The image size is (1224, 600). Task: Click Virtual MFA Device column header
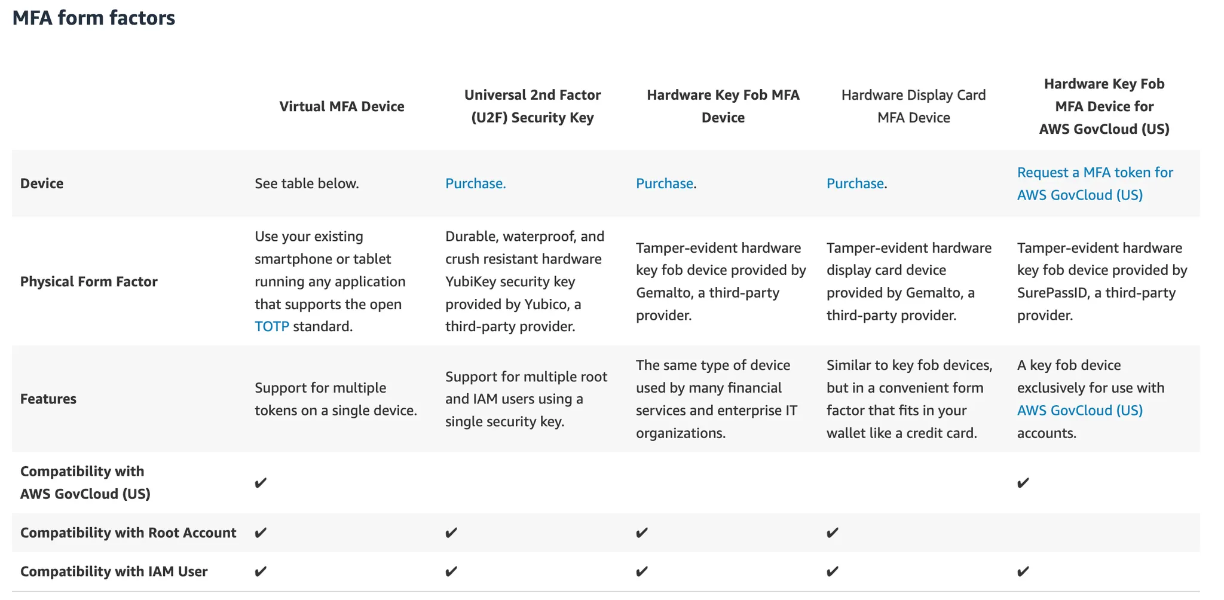(x=341, y=106)
